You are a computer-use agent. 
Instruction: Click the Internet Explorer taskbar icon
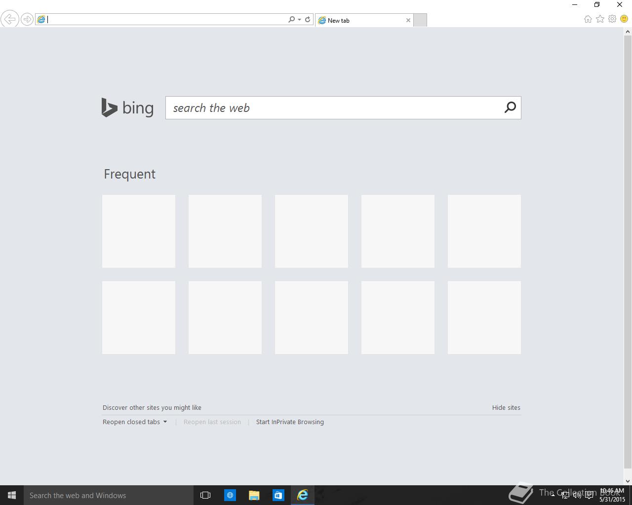pyautogui.click(x=303, y=495)
